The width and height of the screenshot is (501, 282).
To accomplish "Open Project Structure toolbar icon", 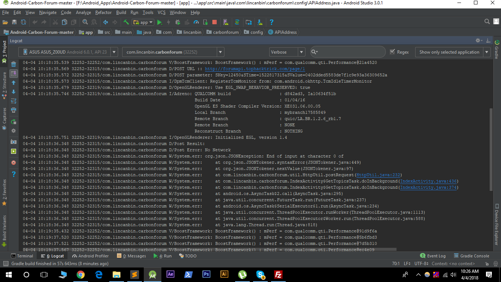I will (x=248, y=22).
